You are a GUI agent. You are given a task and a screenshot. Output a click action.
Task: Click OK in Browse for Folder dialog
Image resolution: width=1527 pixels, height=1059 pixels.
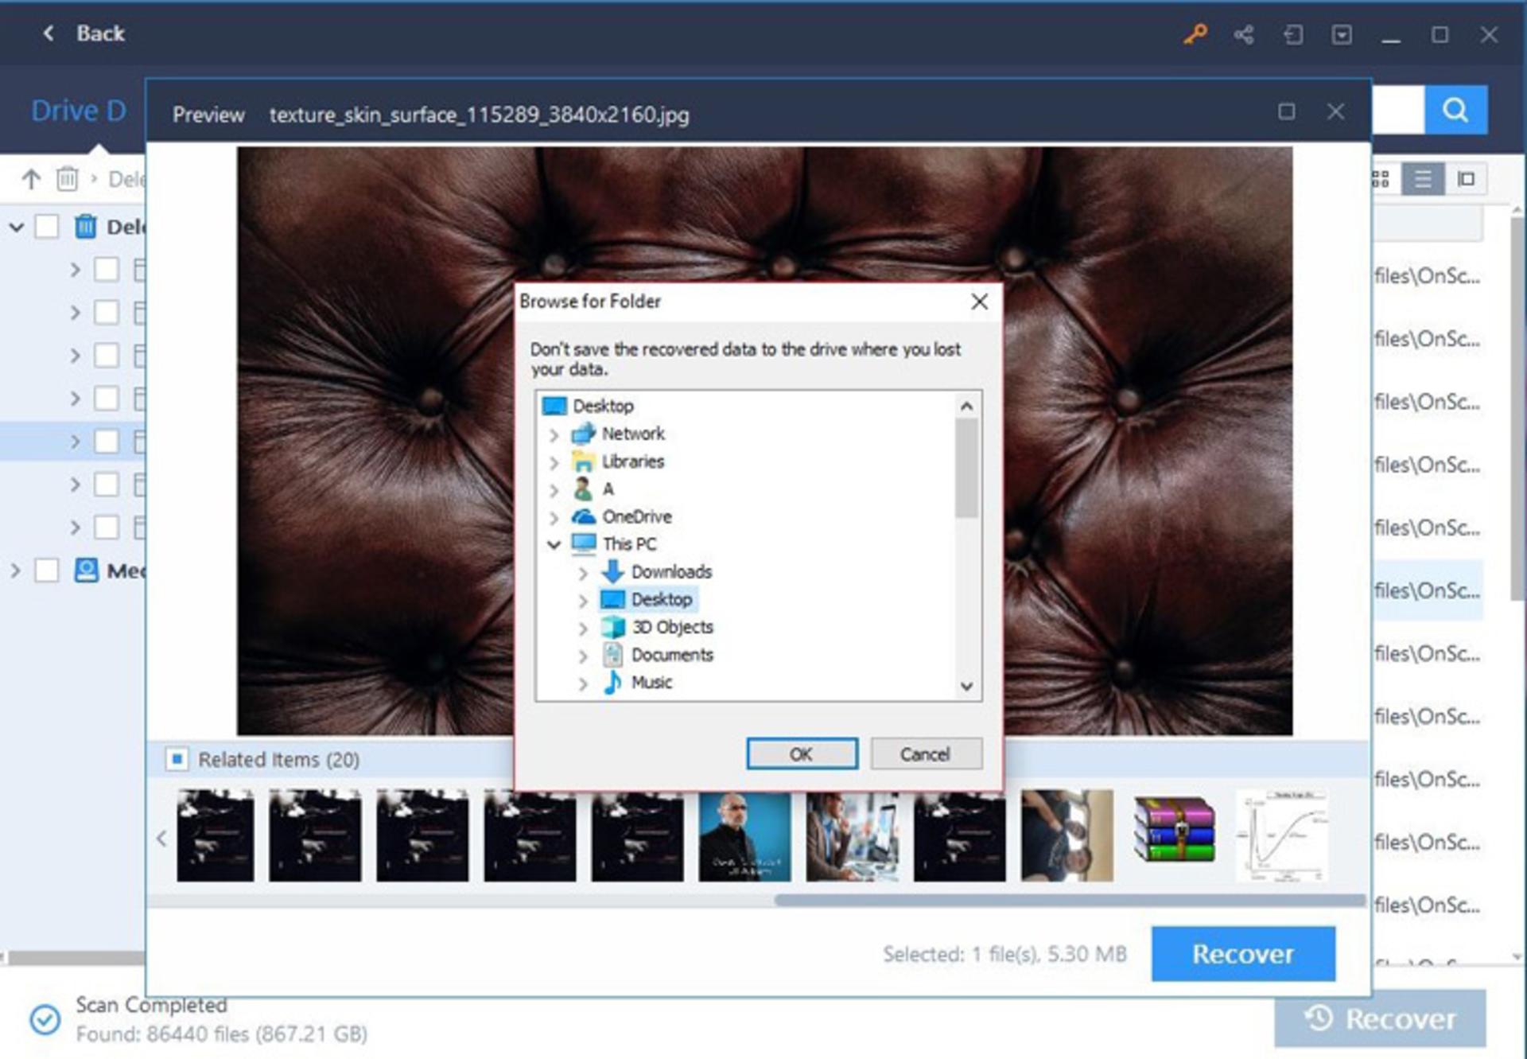pyautogui.click(x=802, y=753)
